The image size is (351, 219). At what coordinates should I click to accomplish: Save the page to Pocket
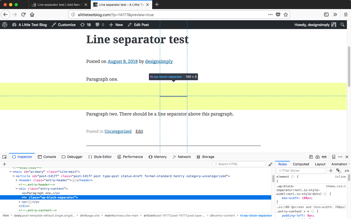tap(278, 15)
